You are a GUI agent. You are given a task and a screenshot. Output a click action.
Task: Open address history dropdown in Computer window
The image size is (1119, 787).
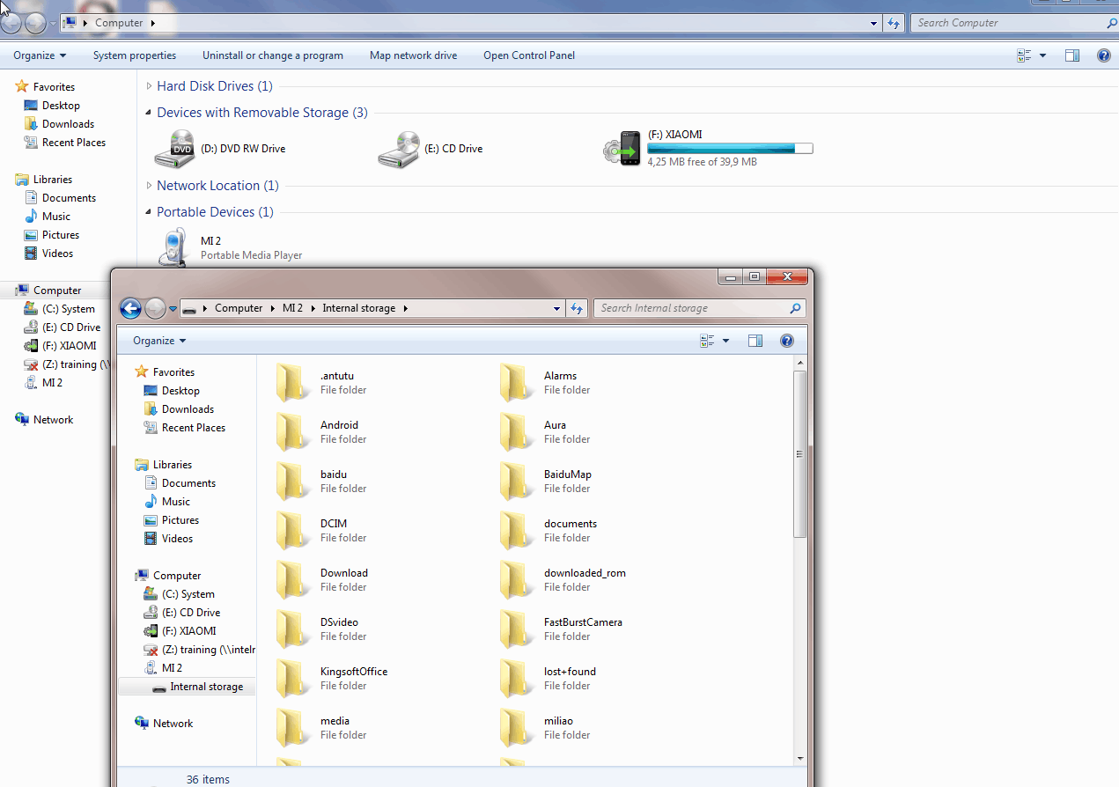(x=873, y=24)
